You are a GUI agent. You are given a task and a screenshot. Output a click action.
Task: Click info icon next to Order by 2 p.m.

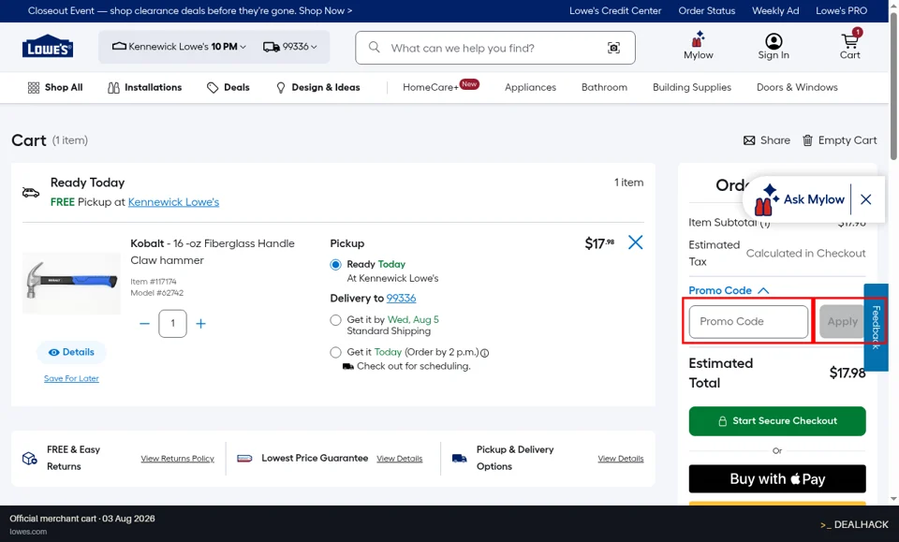pos(484,353)
